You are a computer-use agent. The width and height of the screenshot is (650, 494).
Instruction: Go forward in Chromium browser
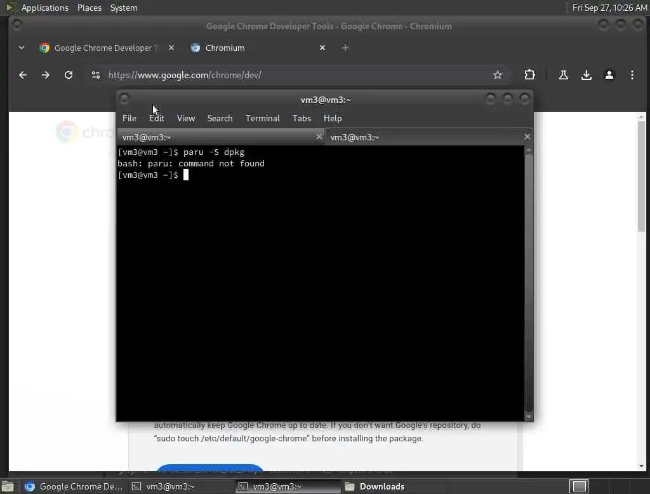click(x=46, y=75)
